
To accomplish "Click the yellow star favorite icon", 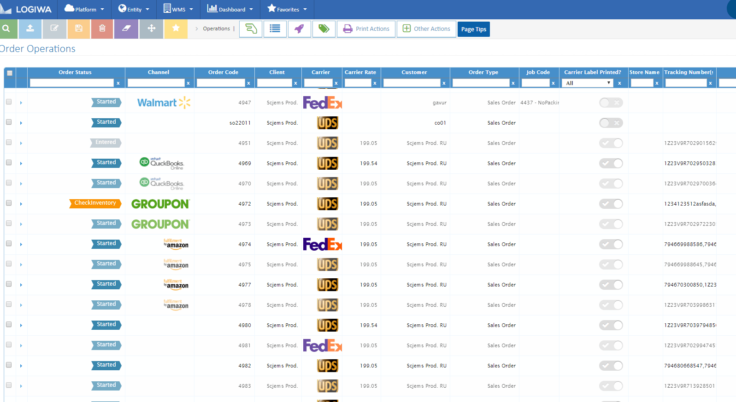I will [176, 29].
